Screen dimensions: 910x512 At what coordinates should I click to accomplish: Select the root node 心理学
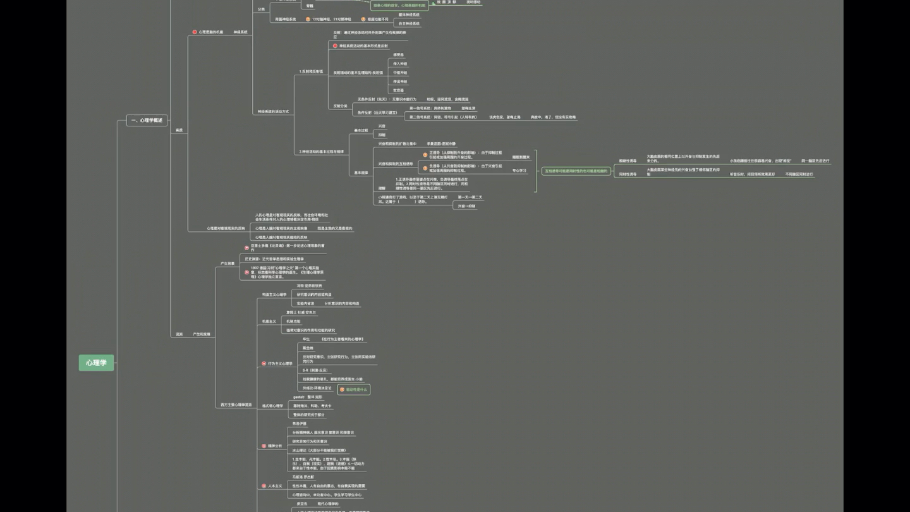[x=96, y=363]
